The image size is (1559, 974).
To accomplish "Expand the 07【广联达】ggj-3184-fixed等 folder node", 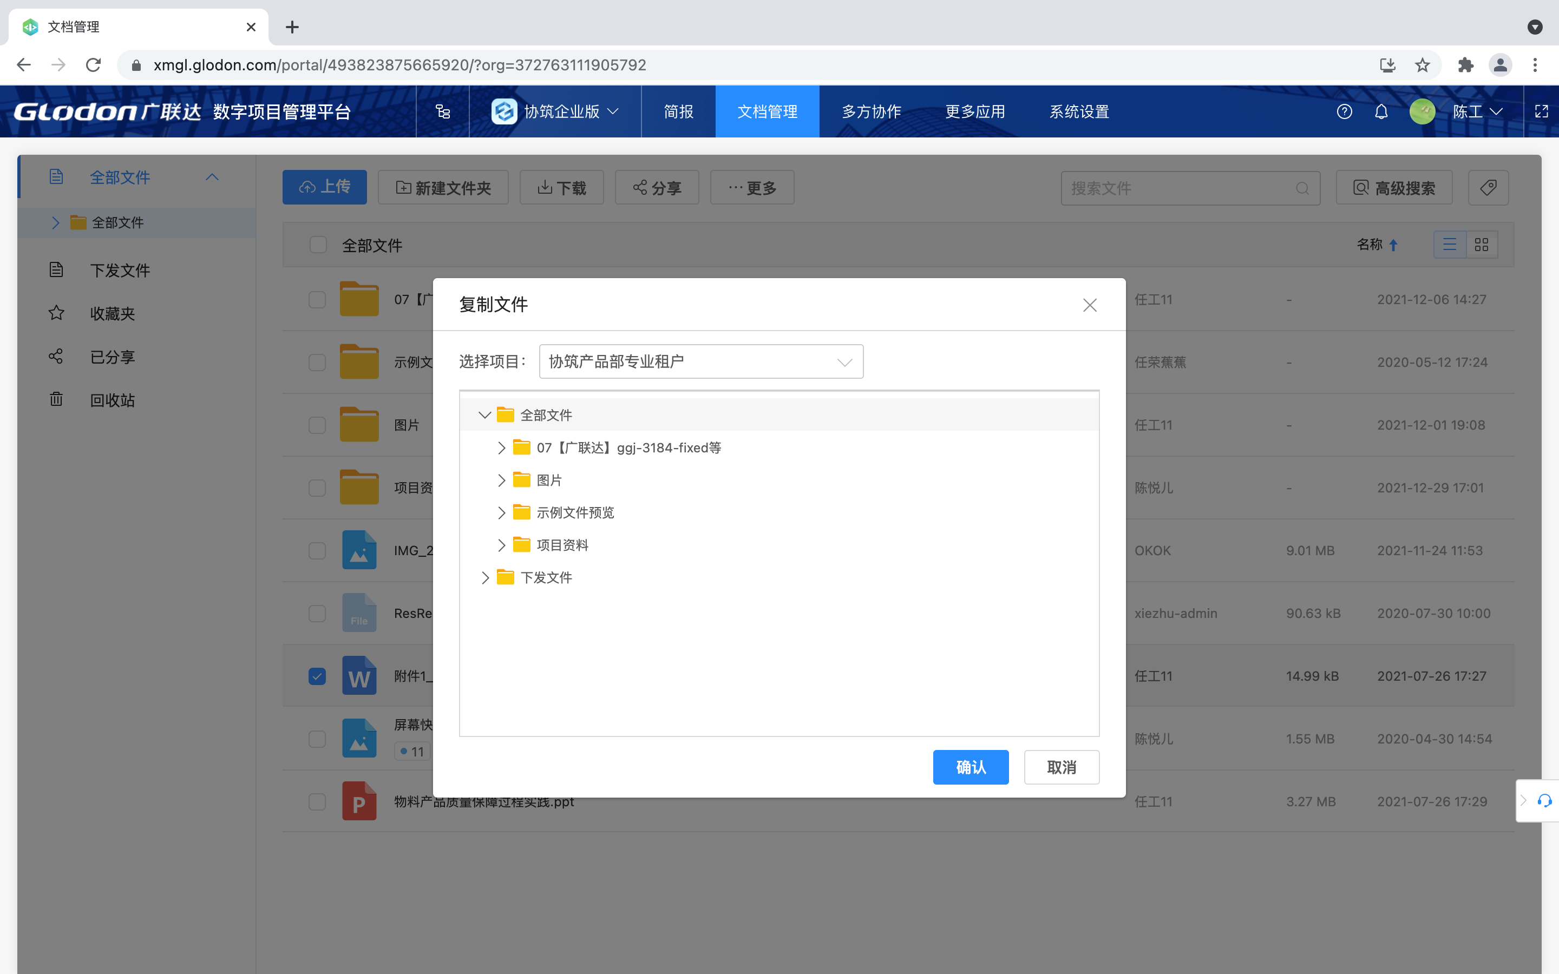I will point(502,447).
